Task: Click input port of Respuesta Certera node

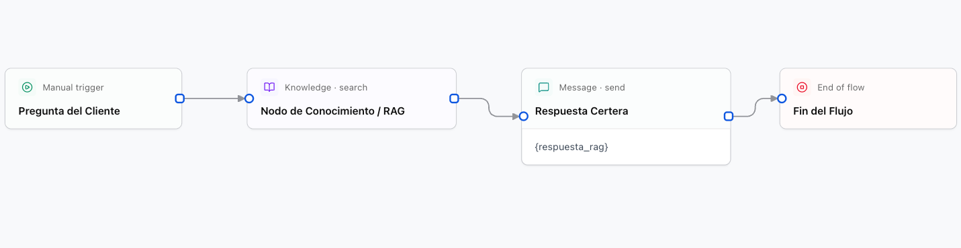Action: [524, 116]
